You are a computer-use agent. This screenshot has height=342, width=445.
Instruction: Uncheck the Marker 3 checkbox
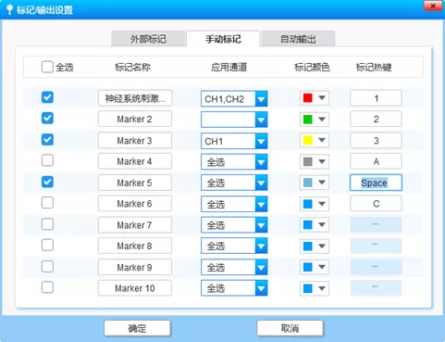[47, 140]
